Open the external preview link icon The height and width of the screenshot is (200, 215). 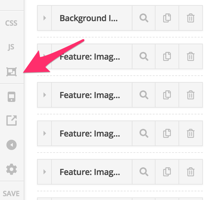click(12, 121)
